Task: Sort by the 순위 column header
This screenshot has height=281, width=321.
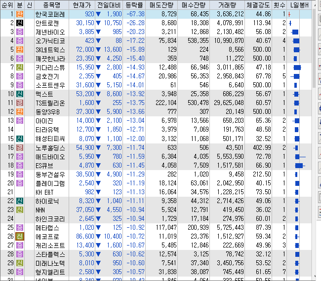Action: click(7, 5)
